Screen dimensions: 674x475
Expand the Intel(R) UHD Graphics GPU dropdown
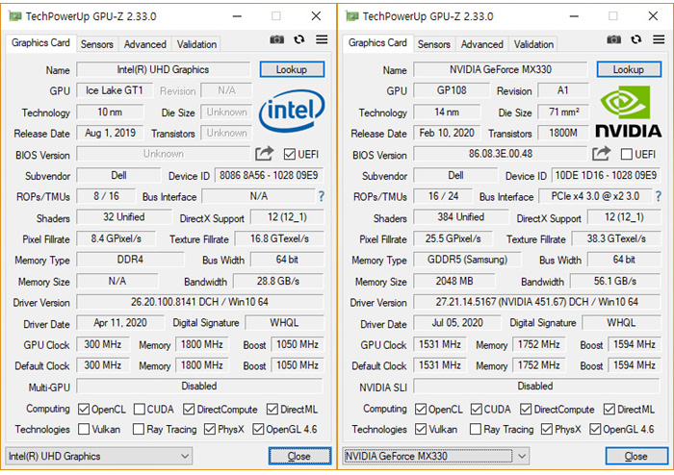(185, 456)
